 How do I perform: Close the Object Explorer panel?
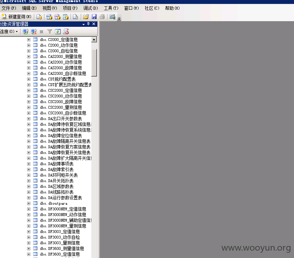94,24
